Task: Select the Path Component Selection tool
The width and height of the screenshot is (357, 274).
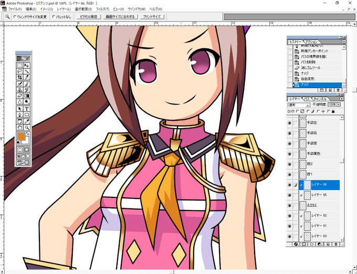Action: coord(20,109)
